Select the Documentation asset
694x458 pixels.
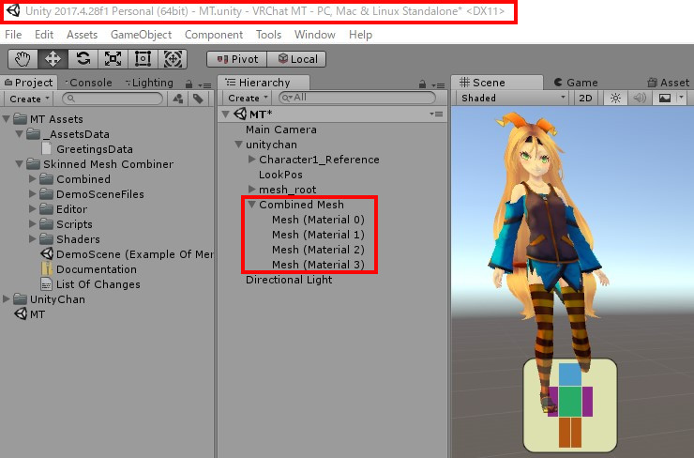coord(88,269)
